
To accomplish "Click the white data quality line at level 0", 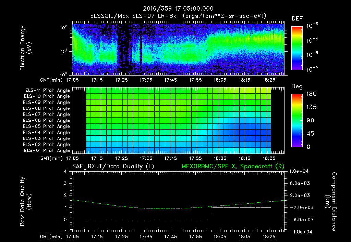I will 149,220.
